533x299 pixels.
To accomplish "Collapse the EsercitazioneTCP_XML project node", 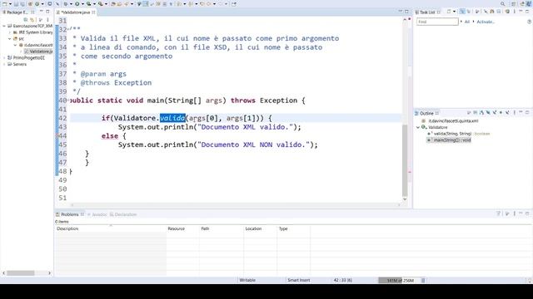I will (4, 26).
